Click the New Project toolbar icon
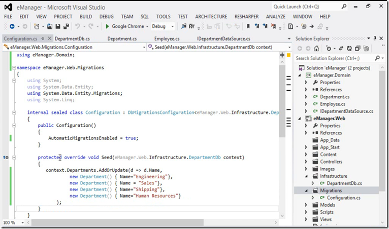 37,26
